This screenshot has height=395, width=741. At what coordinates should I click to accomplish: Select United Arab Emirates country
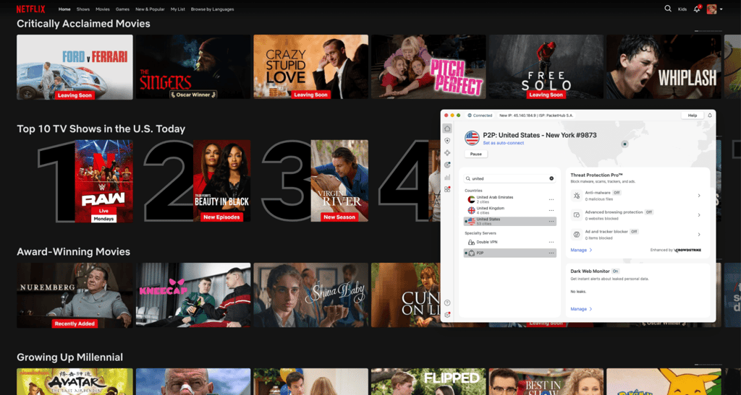tap(510, 199)
